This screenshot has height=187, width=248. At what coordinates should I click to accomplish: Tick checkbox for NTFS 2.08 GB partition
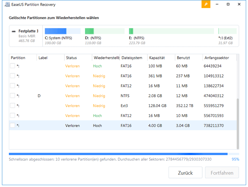(12, 96)
